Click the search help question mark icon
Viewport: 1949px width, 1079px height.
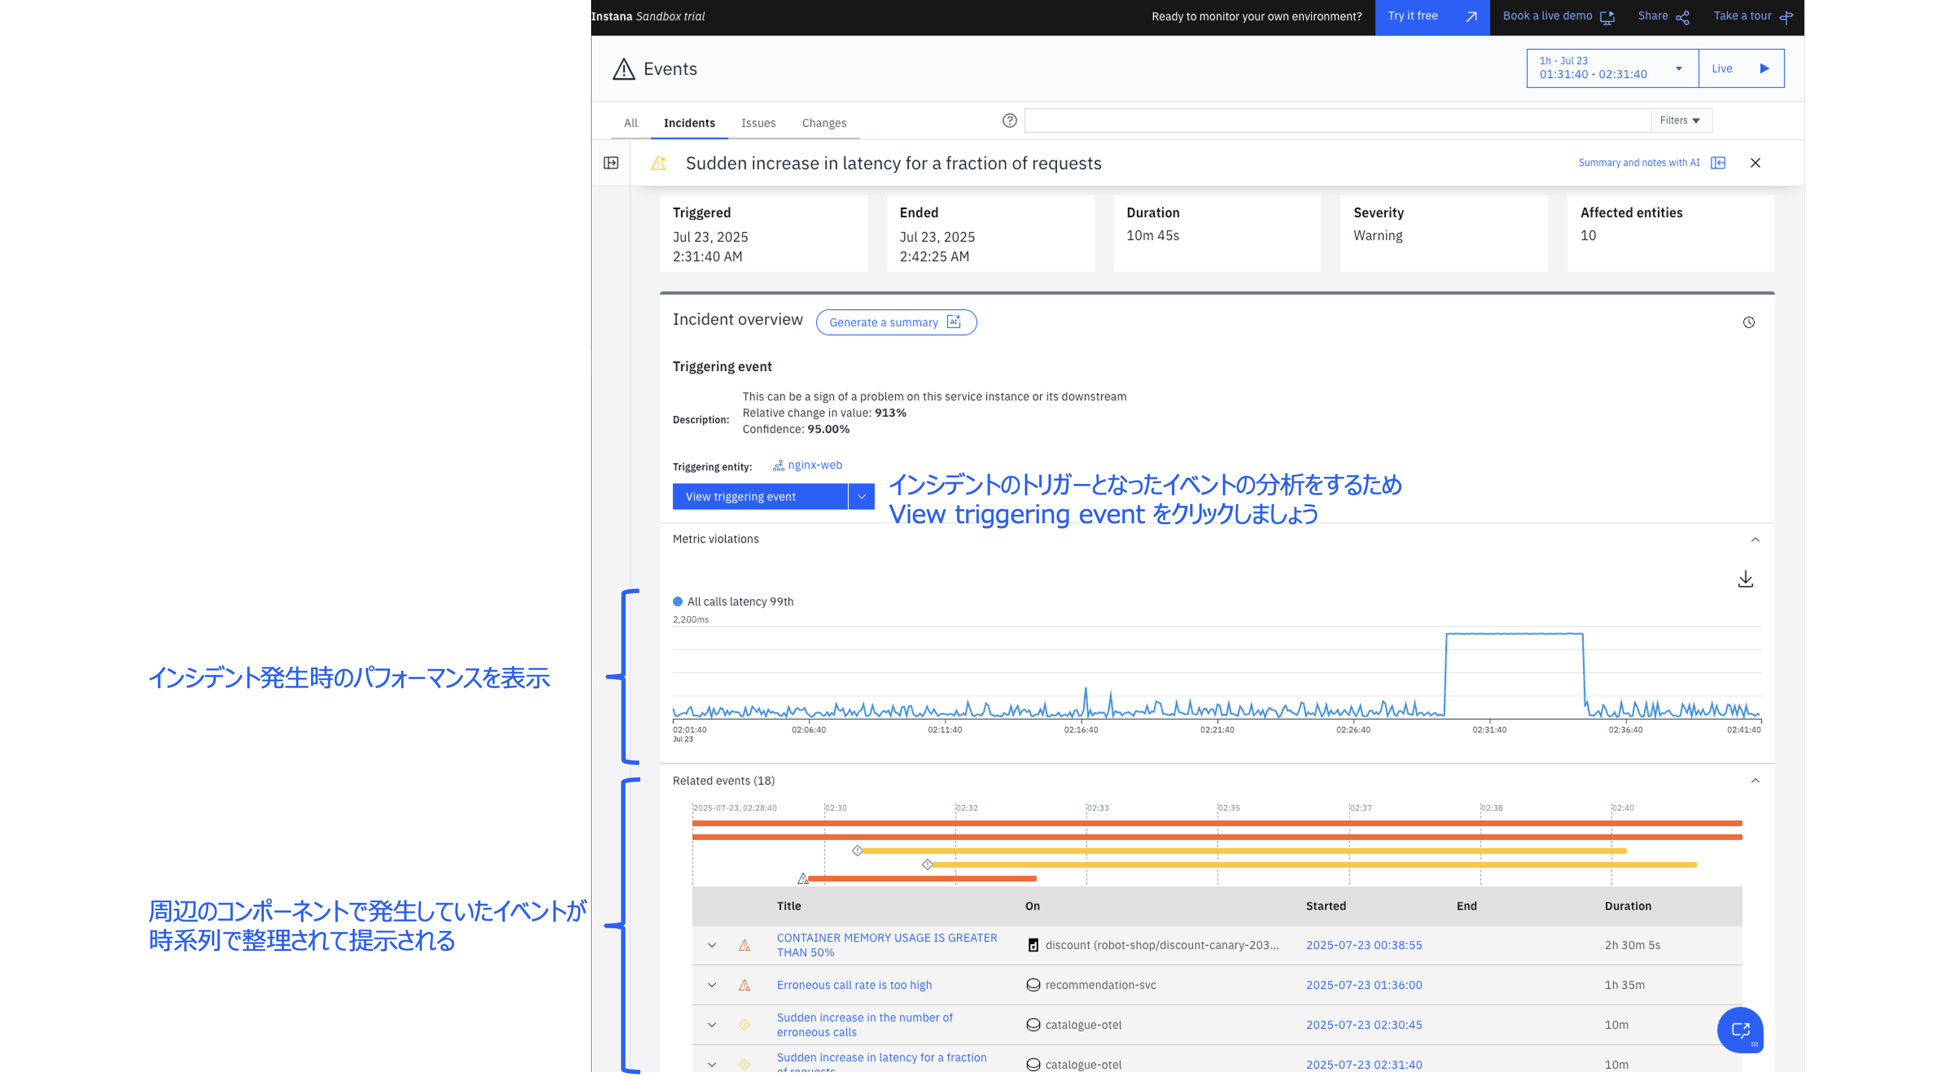(x=1009, y=121)
